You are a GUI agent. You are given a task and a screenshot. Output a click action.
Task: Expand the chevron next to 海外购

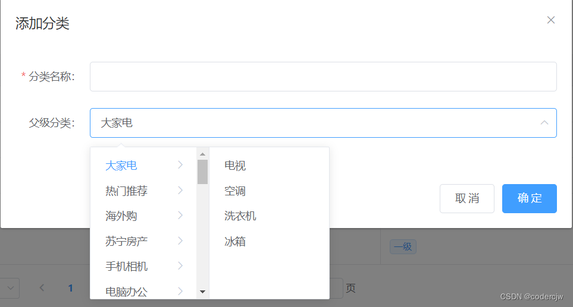point(180,216)
